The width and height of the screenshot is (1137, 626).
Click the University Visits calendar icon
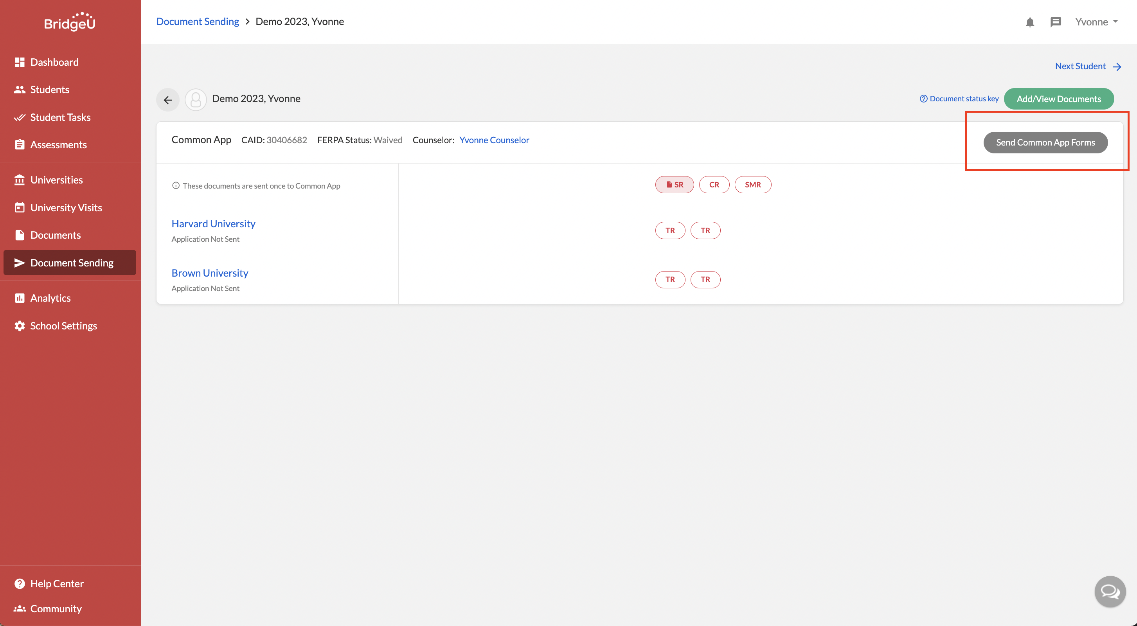click(x=20, y=207)
